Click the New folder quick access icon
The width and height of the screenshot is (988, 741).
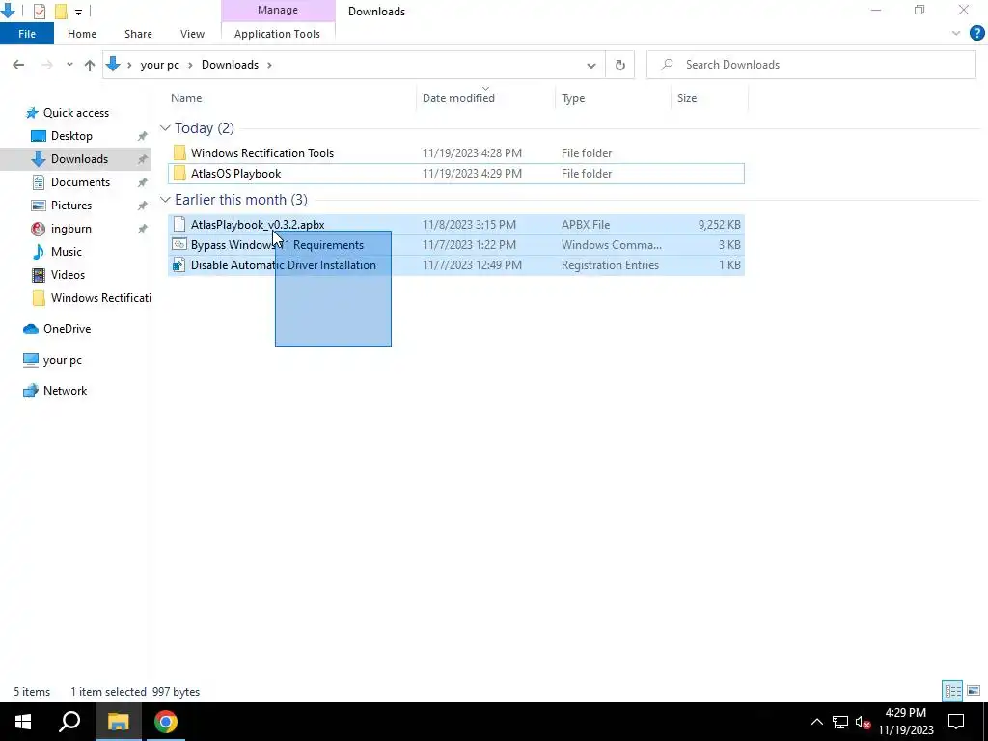pos(61,11)
